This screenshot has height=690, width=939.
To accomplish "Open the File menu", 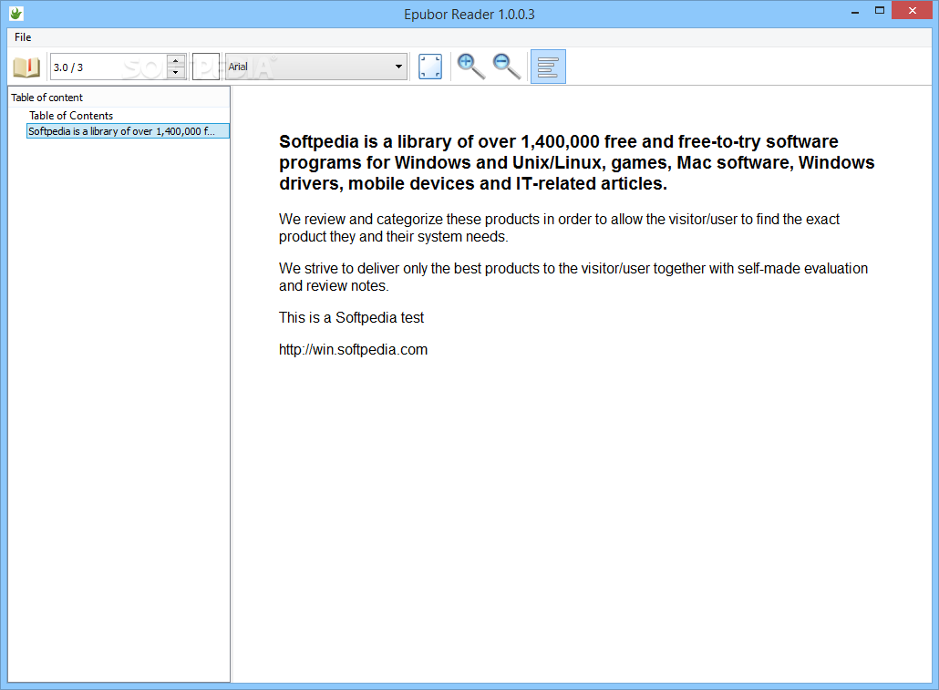I will (23, 37).
